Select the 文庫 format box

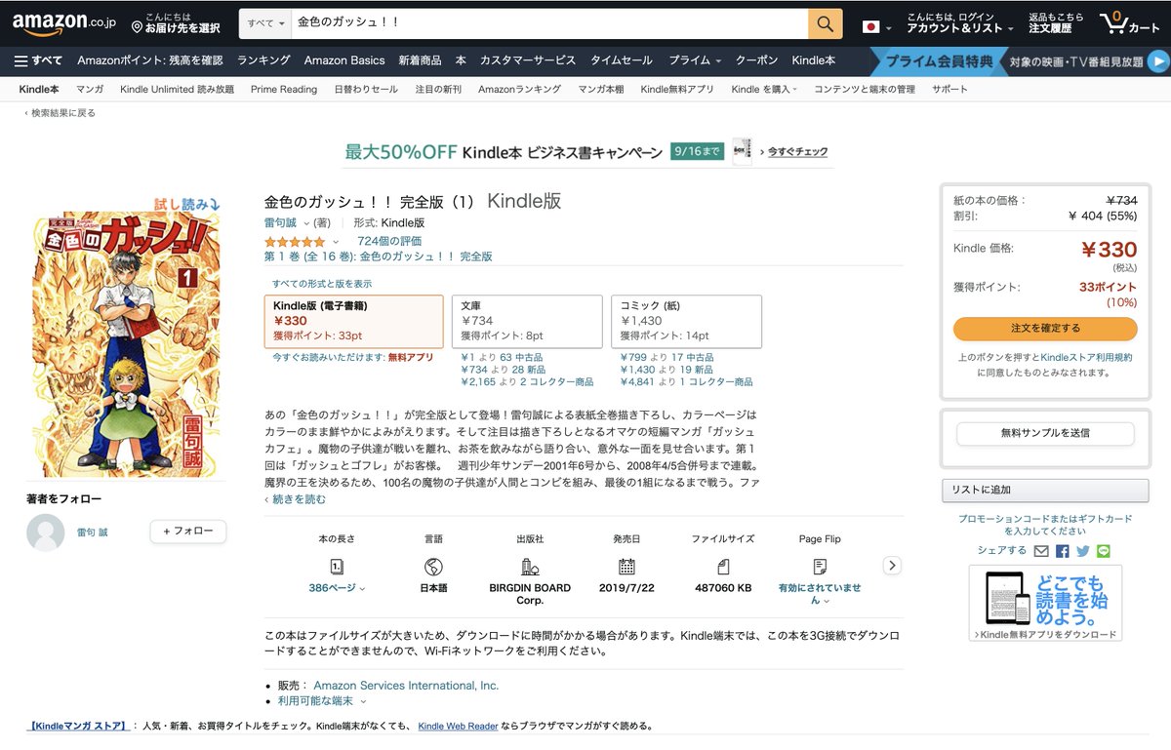[527, 322]
